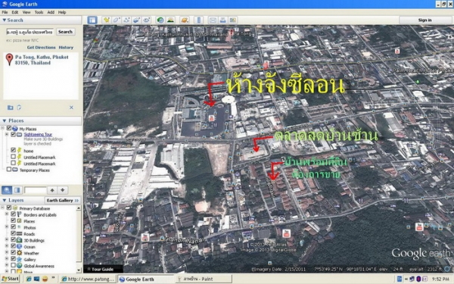Toggle the Sightseeing Tour checkbox
This screenshot has width=454, height=284.
(13, 135)
